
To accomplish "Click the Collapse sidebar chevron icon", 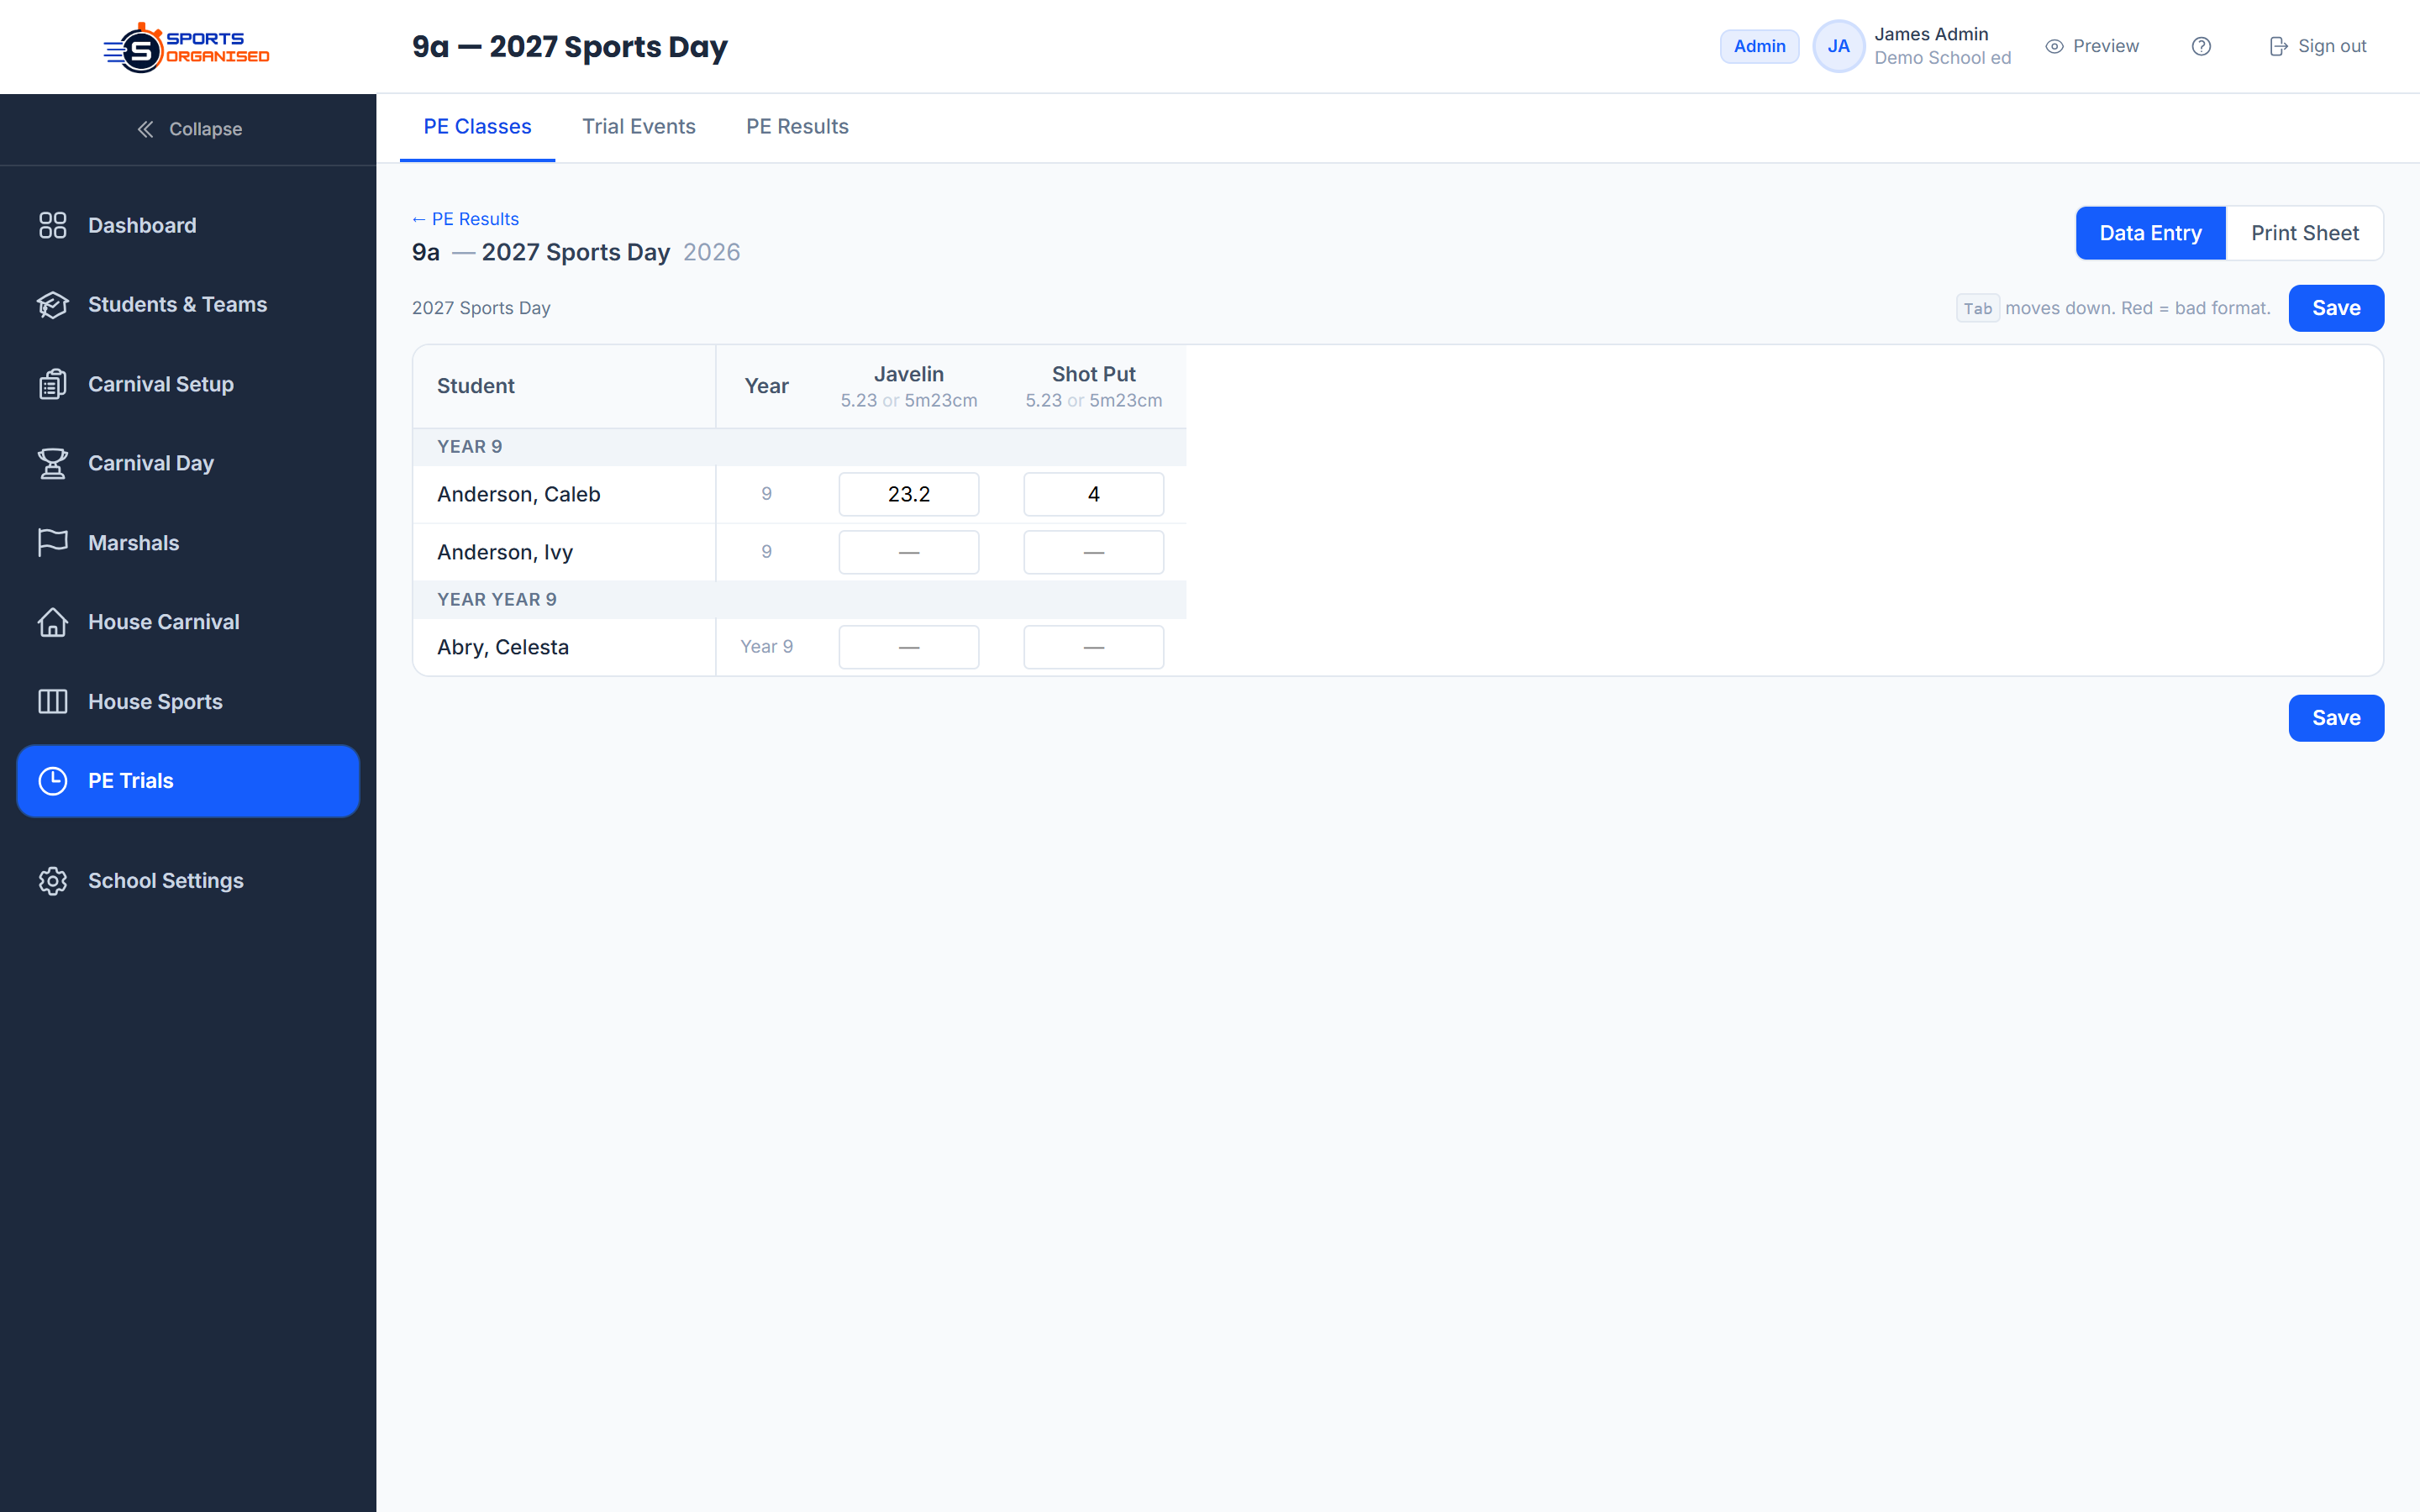I will (x=146, y=129).
